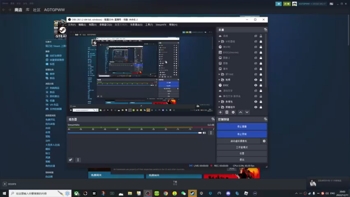The width and height of the screenshot is (350, 197).
Task: Expand the 屏幕组件 group arrow
Action: (219, 107)
